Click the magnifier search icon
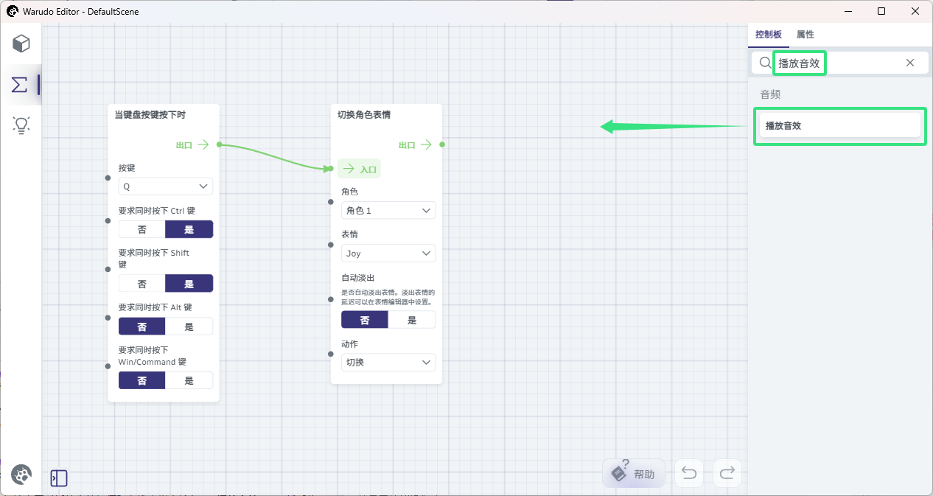The image size is (933, 496). (766, 63)
